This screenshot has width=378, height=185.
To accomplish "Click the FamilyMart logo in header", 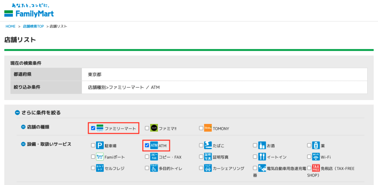I will click(x=29, y=11).
